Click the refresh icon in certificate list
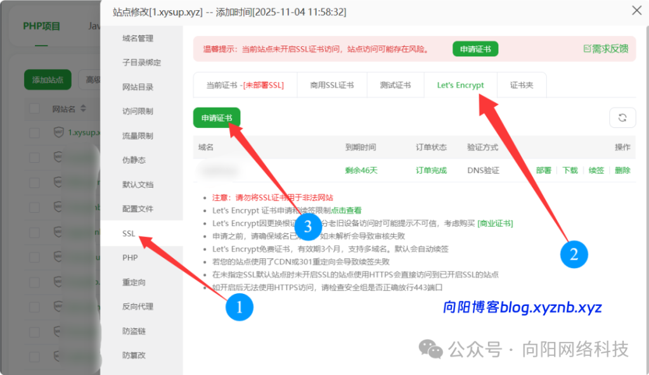 click(622, 118)
